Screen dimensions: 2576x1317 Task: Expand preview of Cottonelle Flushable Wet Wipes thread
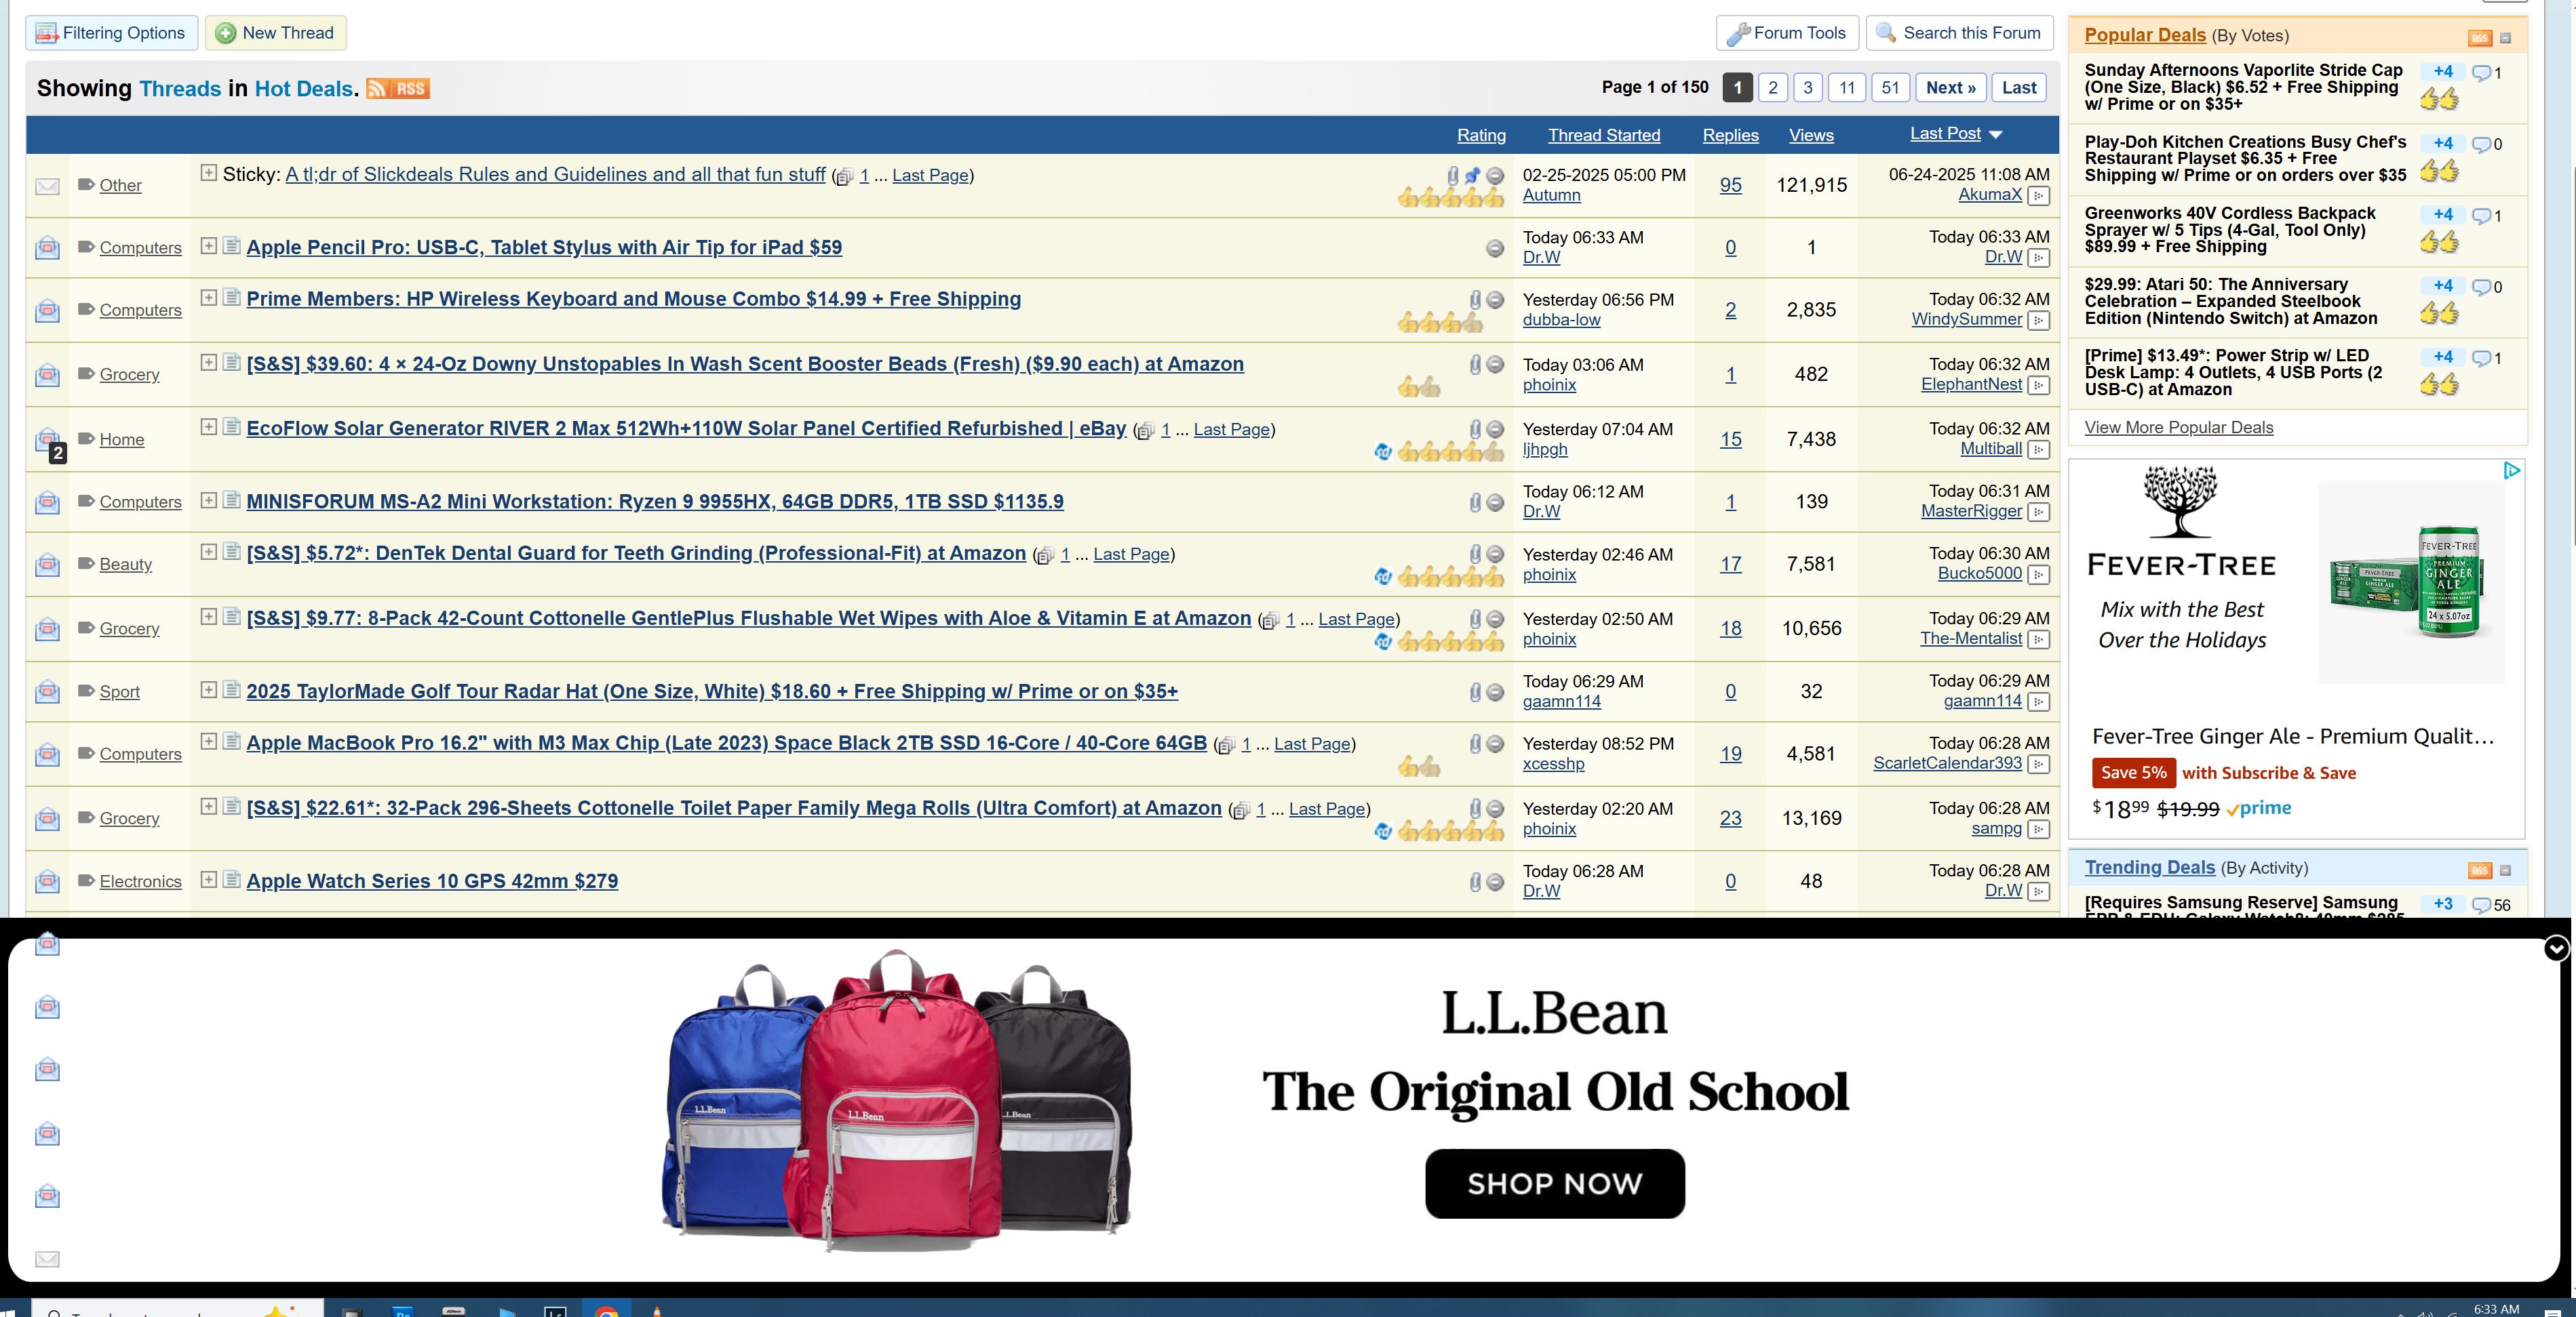208,617
